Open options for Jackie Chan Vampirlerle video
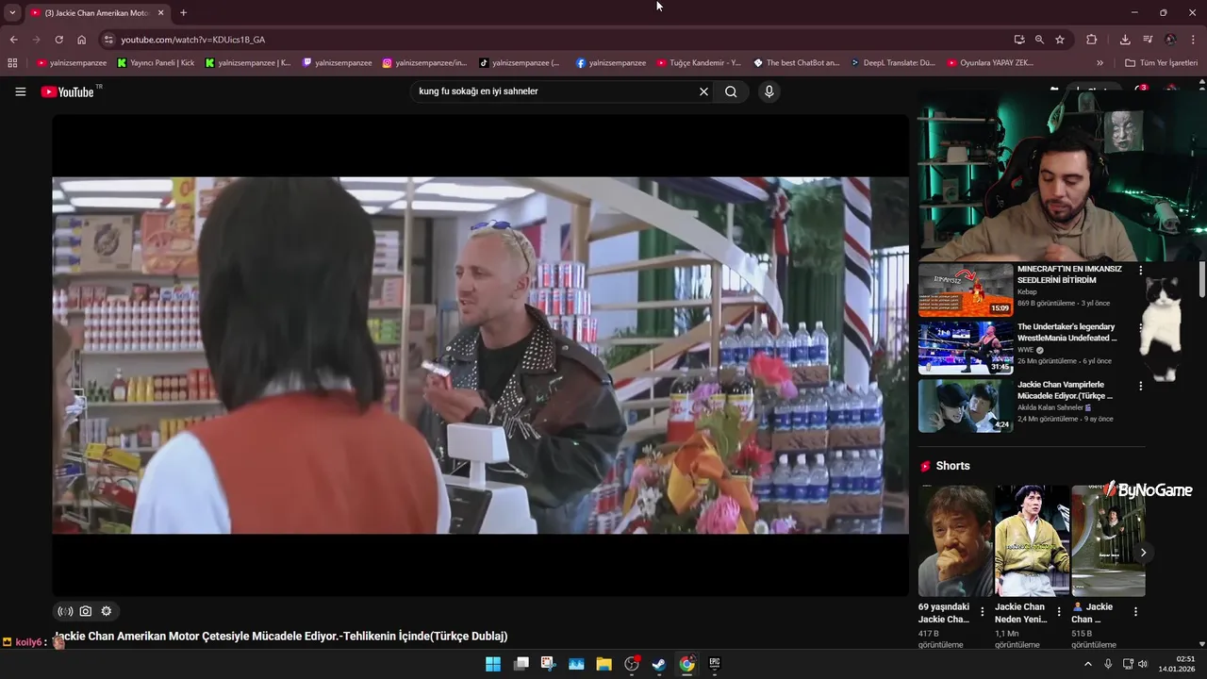Viewport: 1207px width, 679px height. pyautogui.click(x=1140, y=386)
